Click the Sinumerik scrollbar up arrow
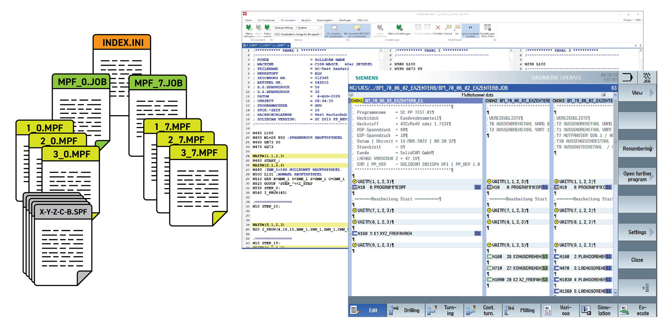Screen dimensions: 663x331 (x=615, y=95)
